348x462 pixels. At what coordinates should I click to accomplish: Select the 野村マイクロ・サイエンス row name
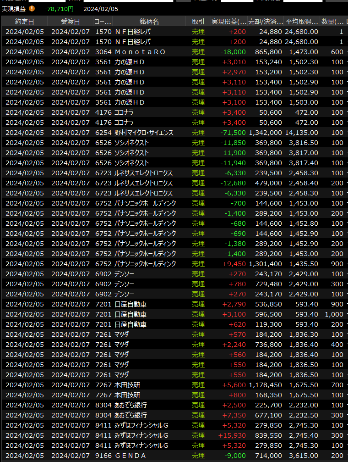[x=144, y=133]
